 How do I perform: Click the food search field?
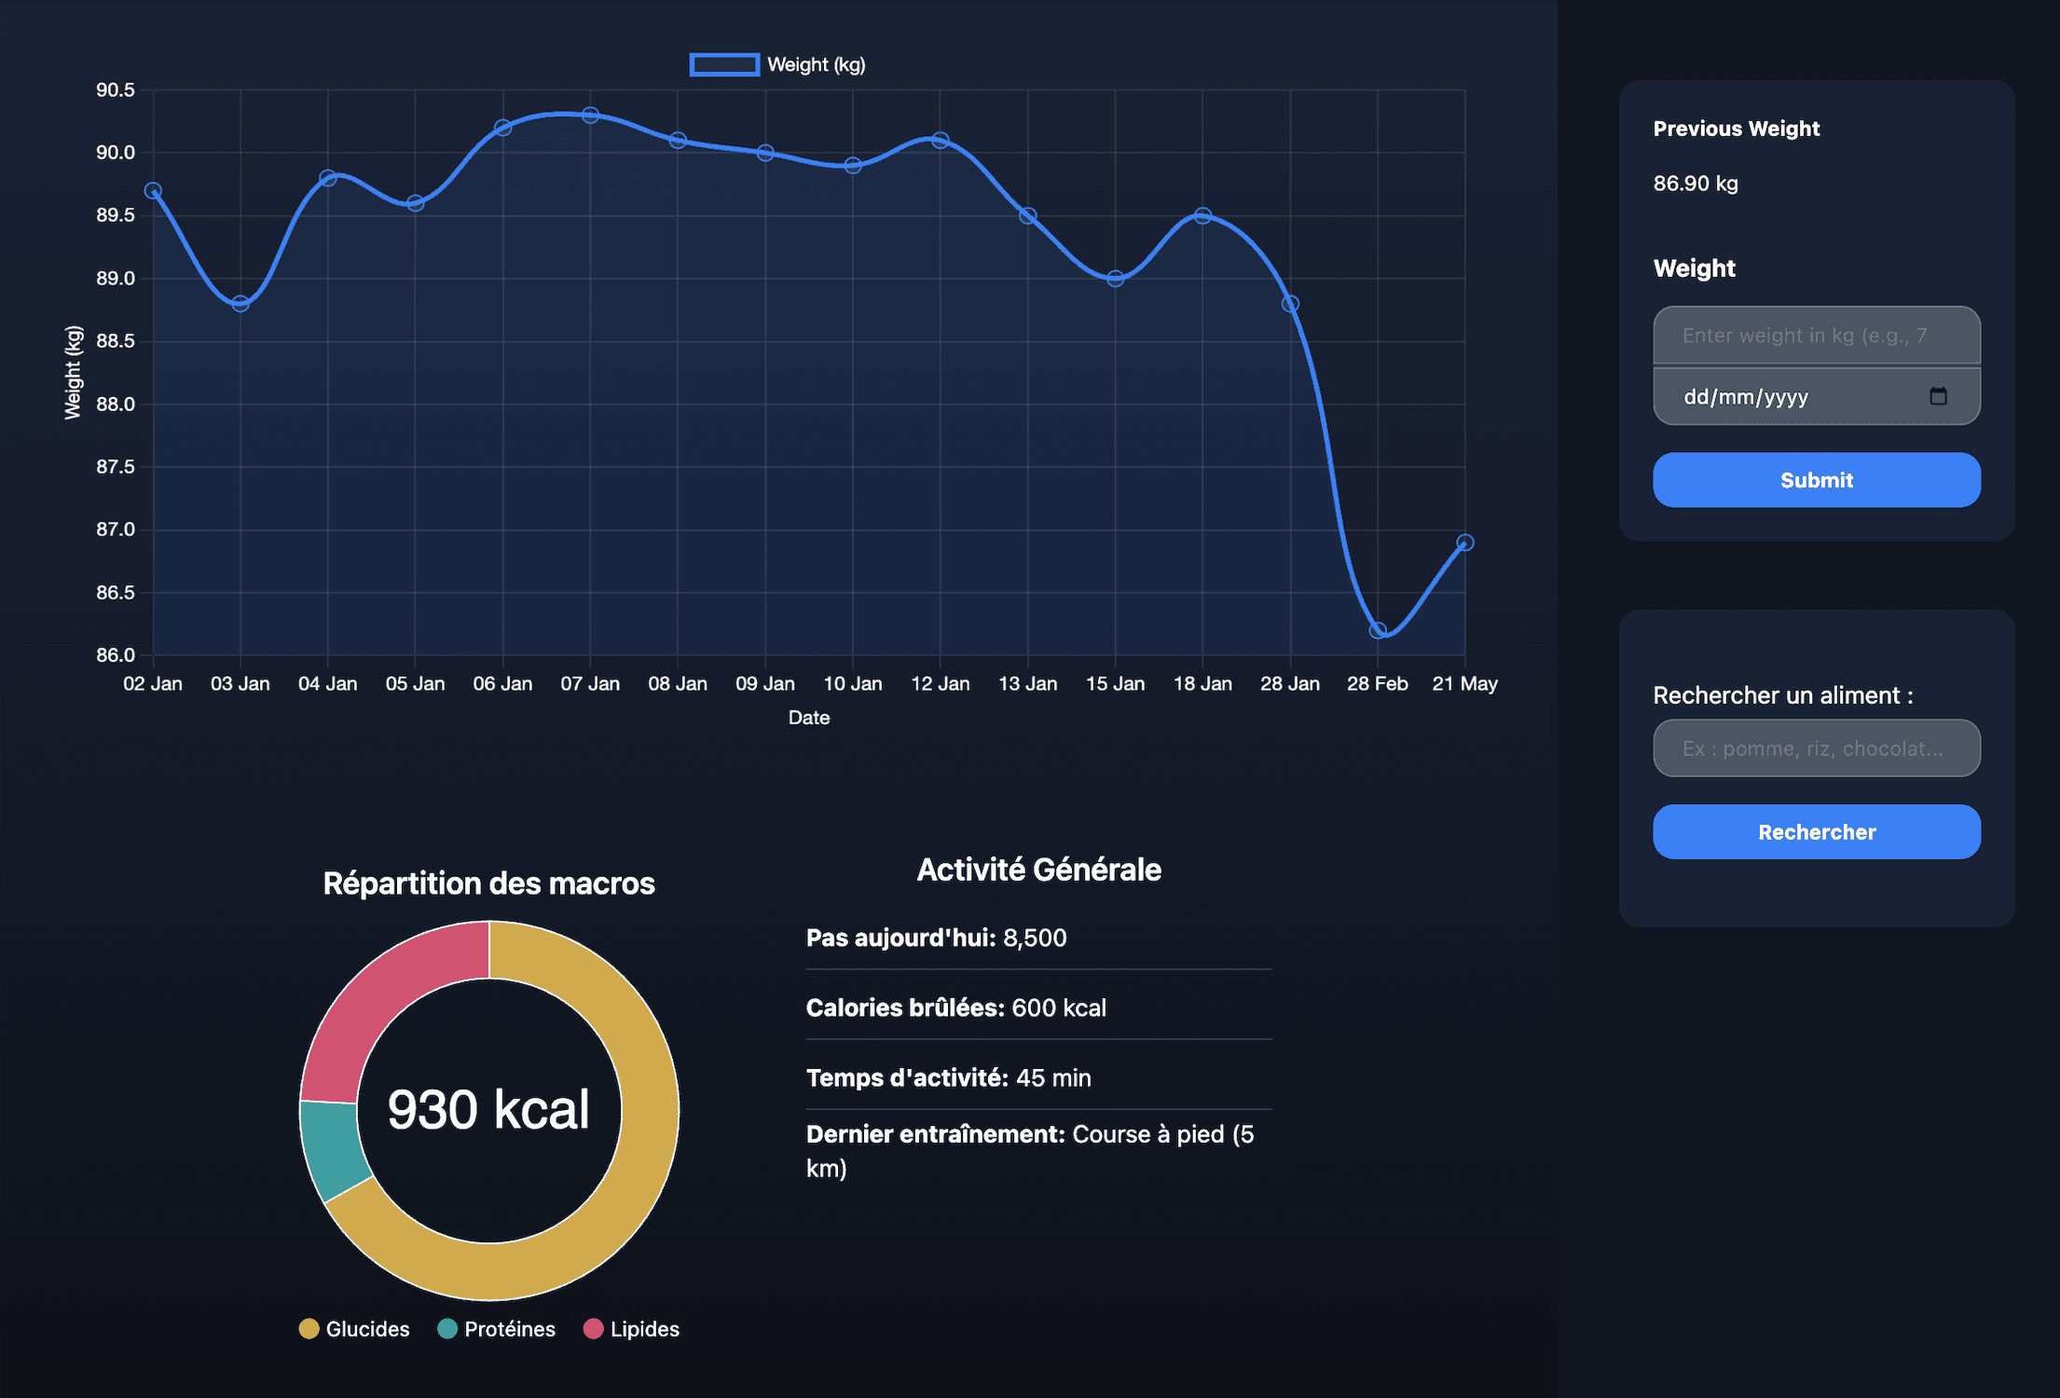[x=1816, y=747]
